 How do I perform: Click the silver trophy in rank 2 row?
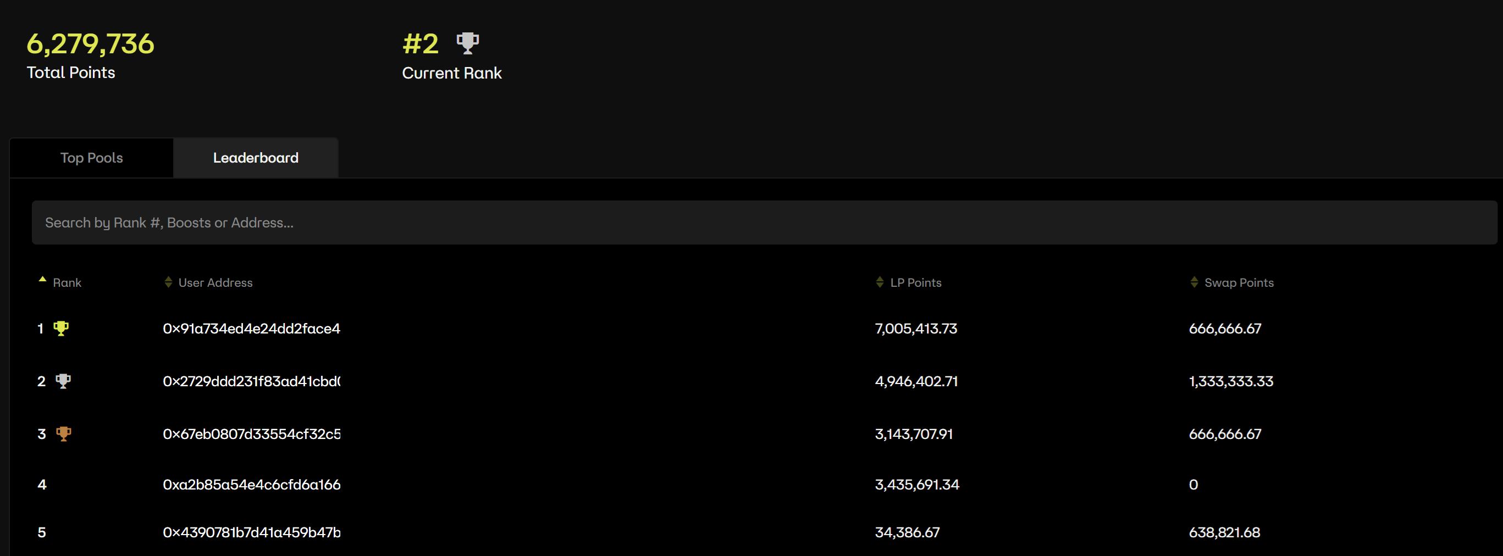point(63,381)
